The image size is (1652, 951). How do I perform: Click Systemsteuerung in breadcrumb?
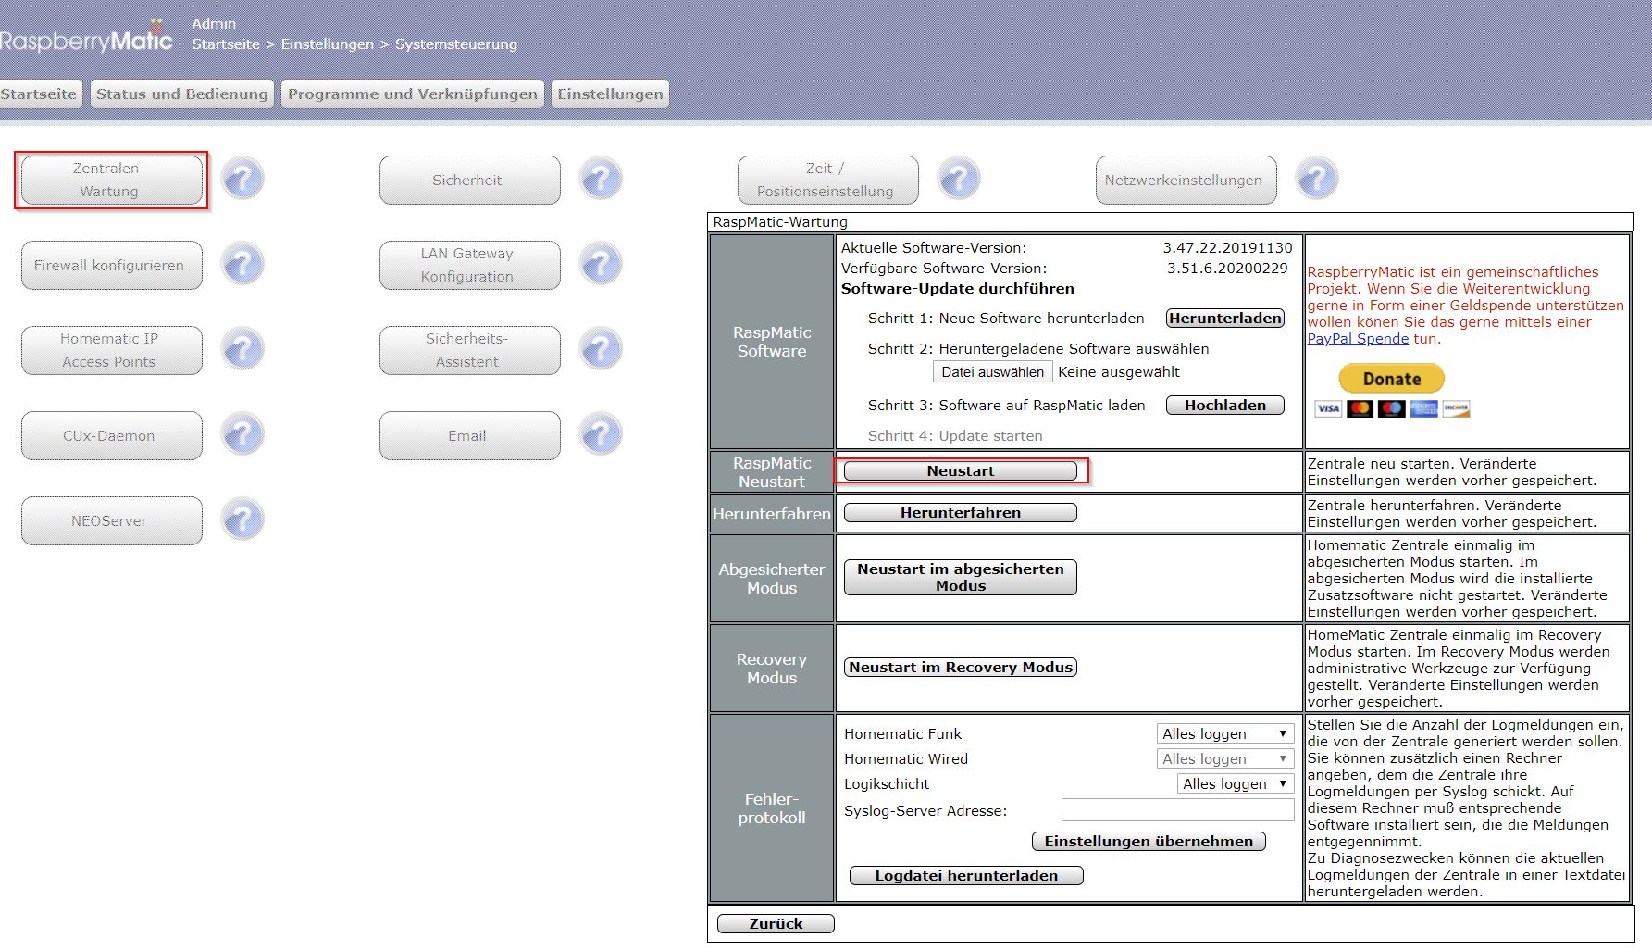click(x=456, y=44)
